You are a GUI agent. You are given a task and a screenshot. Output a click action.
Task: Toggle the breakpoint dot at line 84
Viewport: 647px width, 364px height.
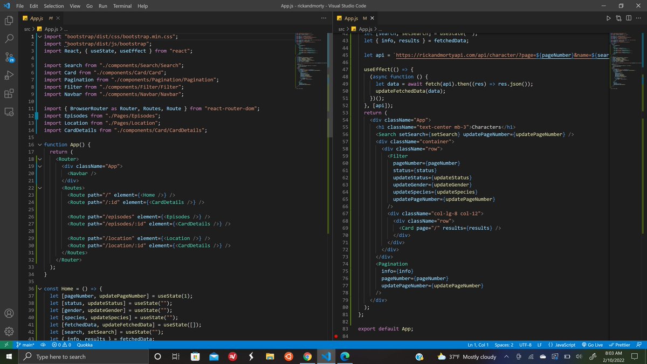tap(336, 336)
